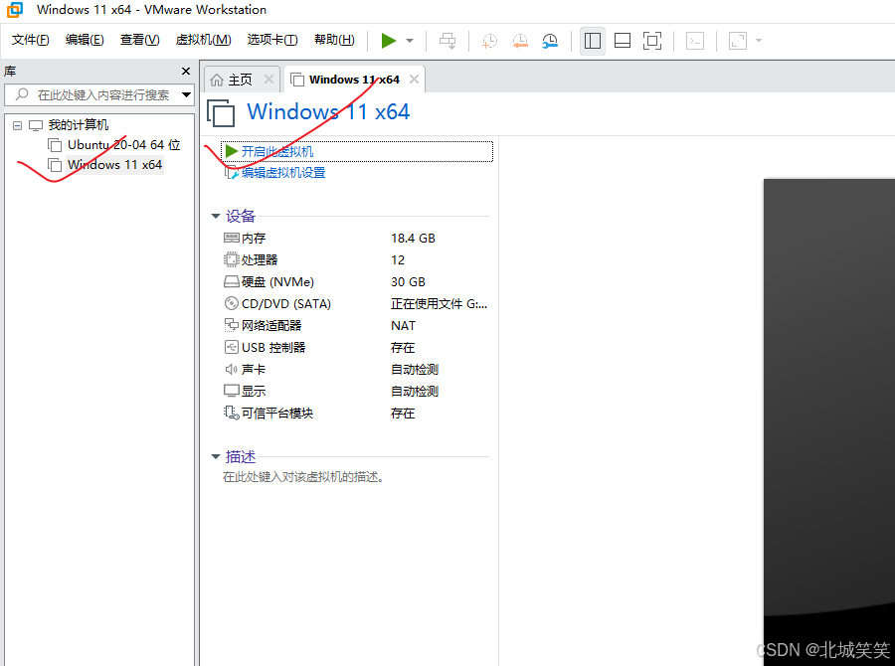Take a snapshot using the clock-plus icon

coord(489,41)
